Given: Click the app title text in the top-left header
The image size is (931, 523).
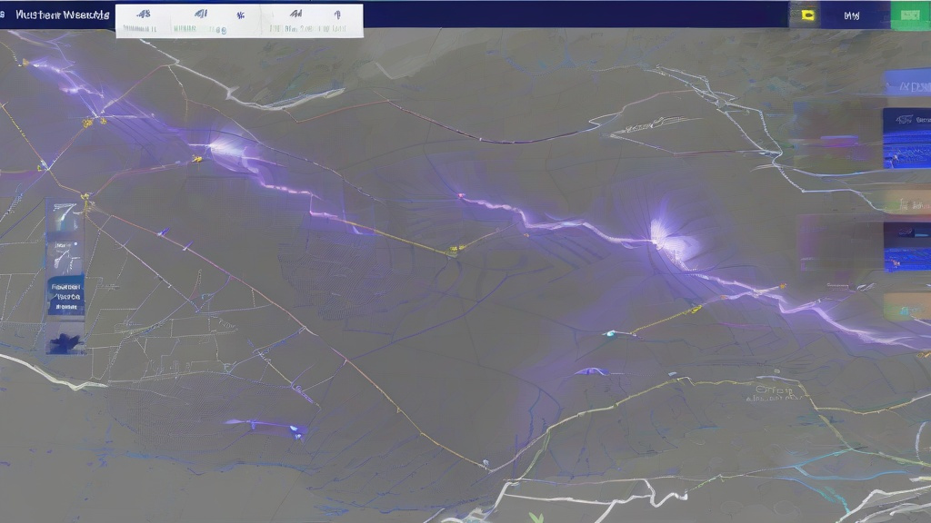Looking at the screenshot, I should pos(63,15).
